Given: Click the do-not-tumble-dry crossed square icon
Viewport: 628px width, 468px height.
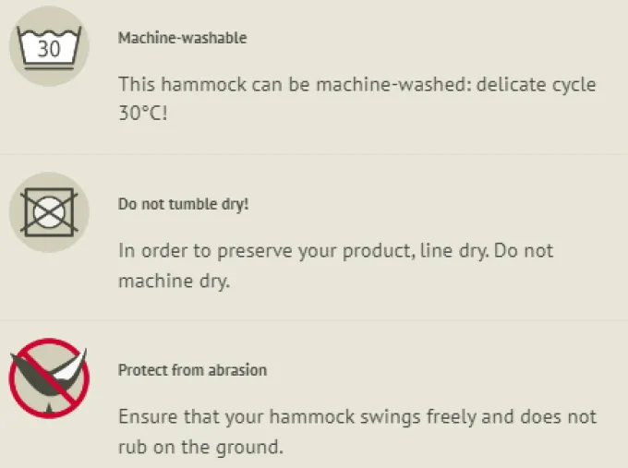Looking at the screenshot, I should point(49,212).
